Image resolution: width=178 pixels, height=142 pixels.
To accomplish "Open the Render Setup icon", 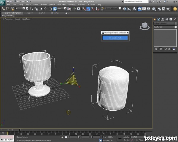I will pos(159,9).
